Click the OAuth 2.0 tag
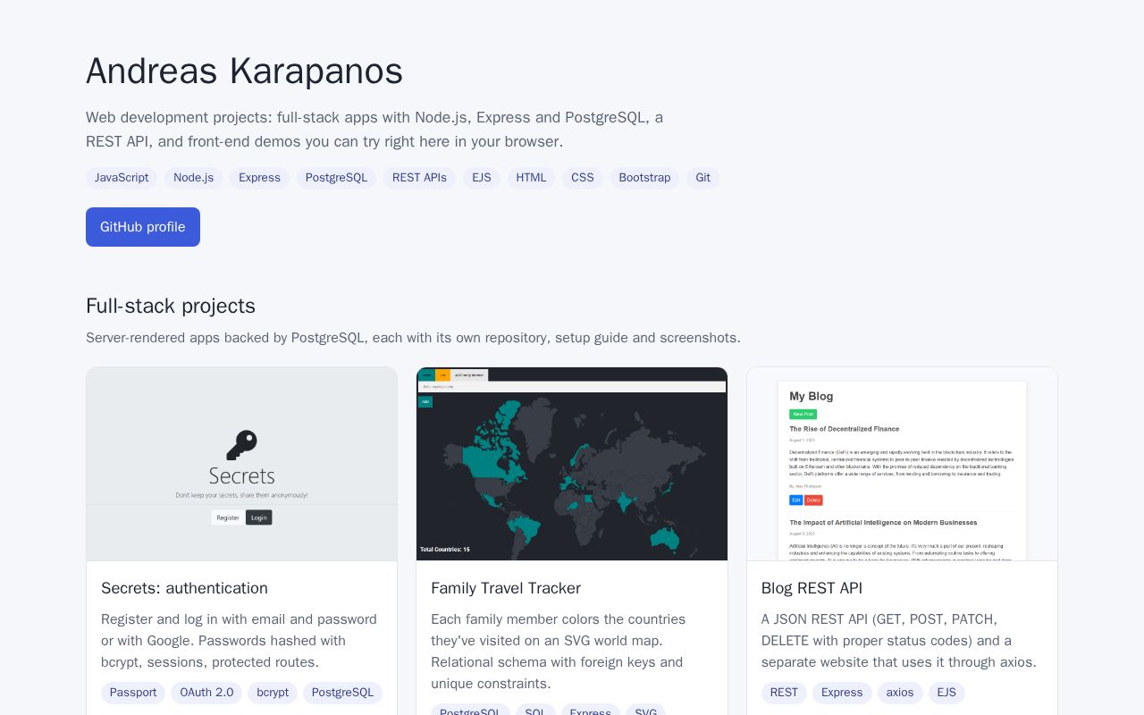 (x=206, y=693)
